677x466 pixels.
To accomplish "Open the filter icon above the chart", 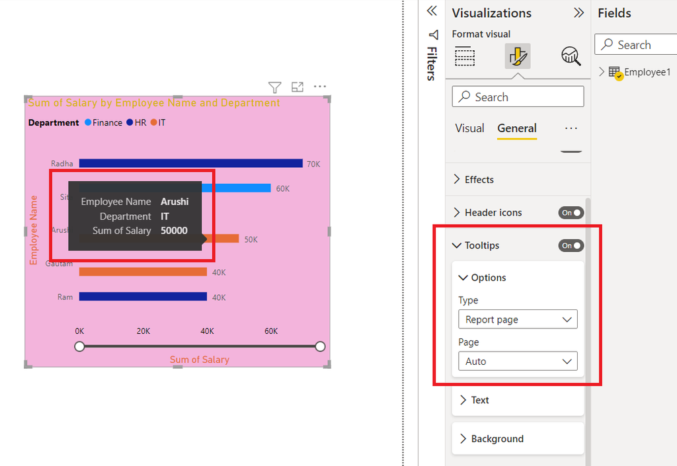I will click(x=274, y=87).
